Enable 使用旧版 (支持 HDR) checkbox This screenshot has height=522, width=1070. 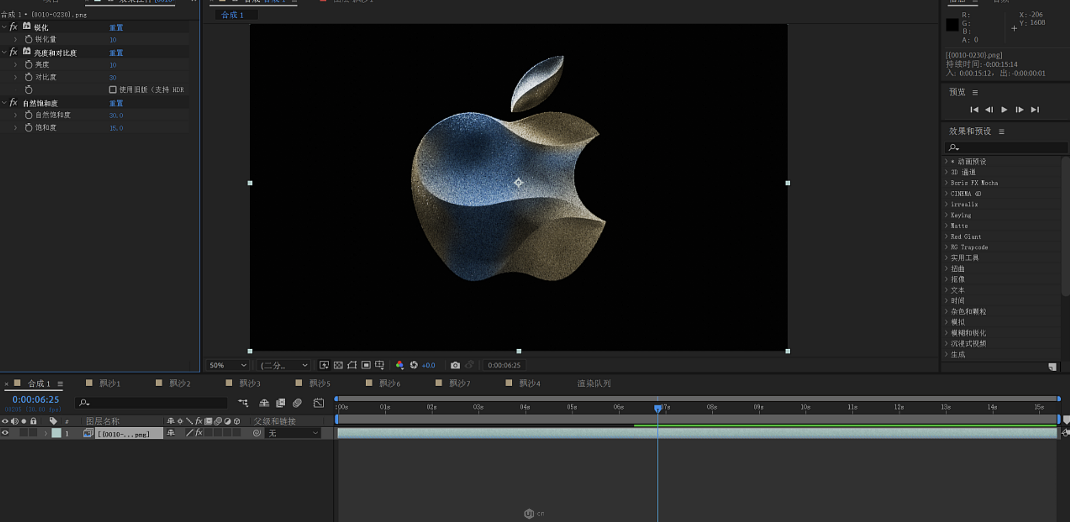pos(112,90)
